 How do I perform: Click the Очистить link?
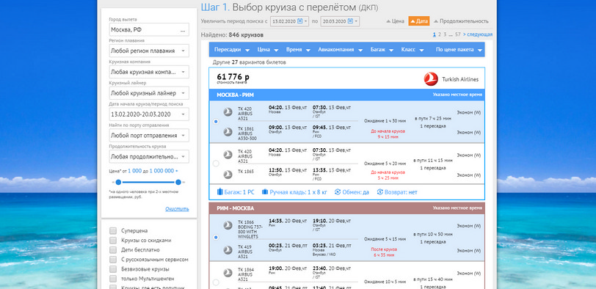point(177,209)
